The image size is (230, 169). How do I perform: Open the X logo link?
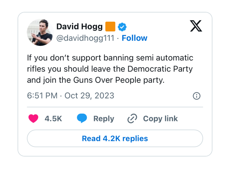pos(196,26)
